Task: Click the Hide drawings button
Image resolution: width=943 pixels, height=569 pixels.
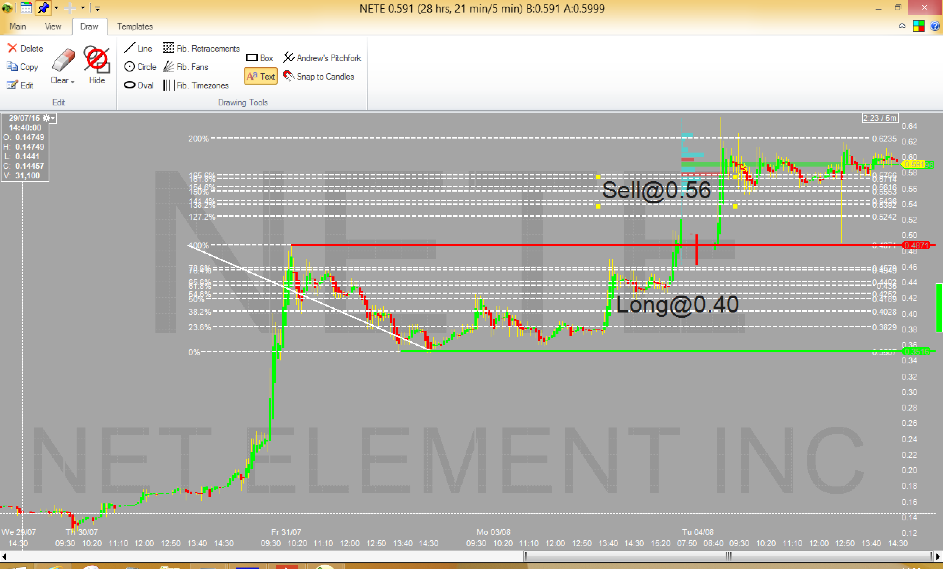Action: [x=97, y=64]
